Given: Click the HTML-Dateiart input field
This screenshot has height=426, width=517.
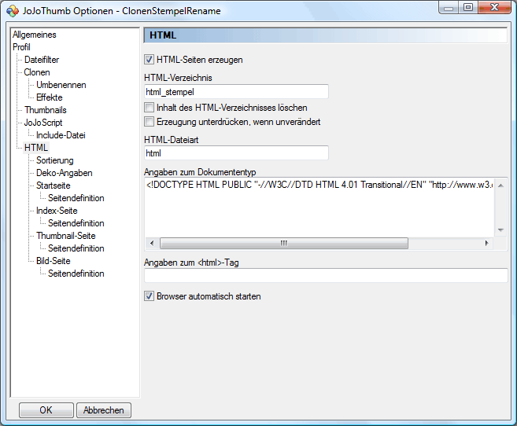Looking at the screenshot, I should click(x=236, y=153).
